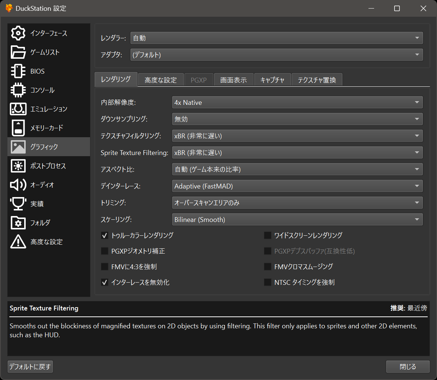Click the トリミング label
The height and width of the screenshot is (380, 437).
tap(113, 203)
